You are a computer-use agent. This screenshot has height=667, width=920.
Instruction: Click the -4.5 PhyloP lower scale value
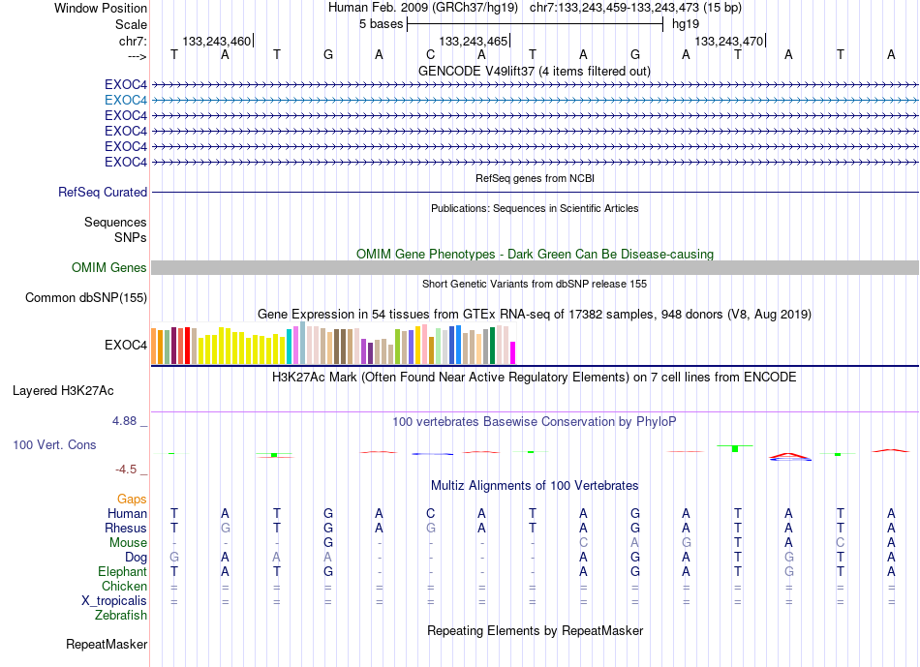126,470
